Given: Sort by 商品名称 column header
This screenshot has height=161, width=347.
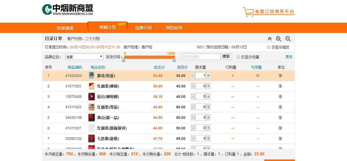Looking at the screenshot, I should pyautogui.click(x=98, y=67).
